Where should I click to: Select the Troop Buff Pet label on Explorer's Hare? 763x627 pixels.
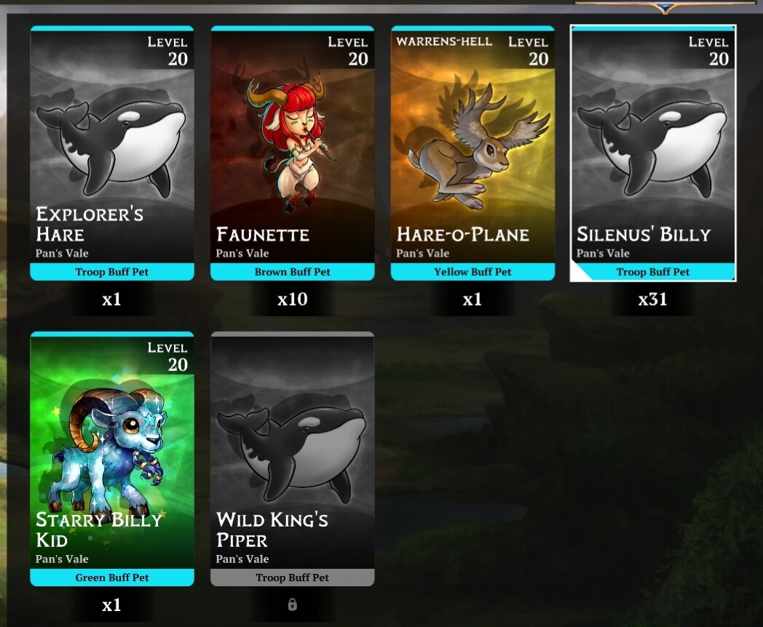[x=112, y=272]
